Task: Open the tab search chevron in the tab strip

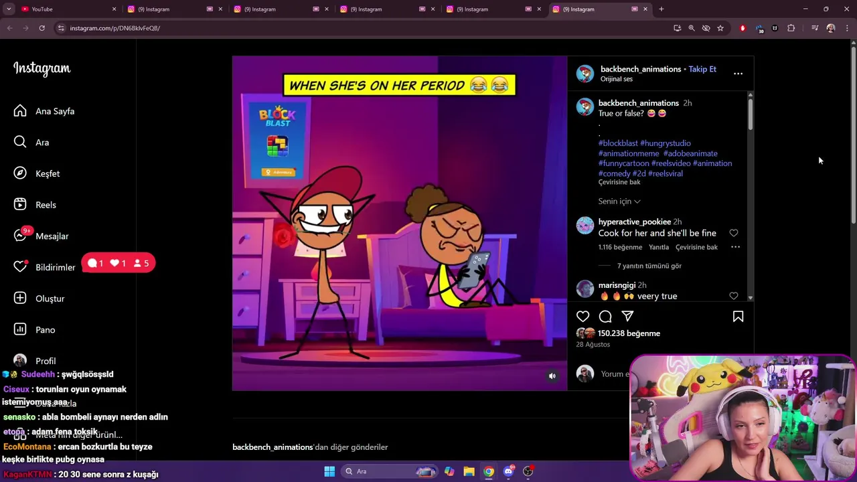Action: (9, 9)
